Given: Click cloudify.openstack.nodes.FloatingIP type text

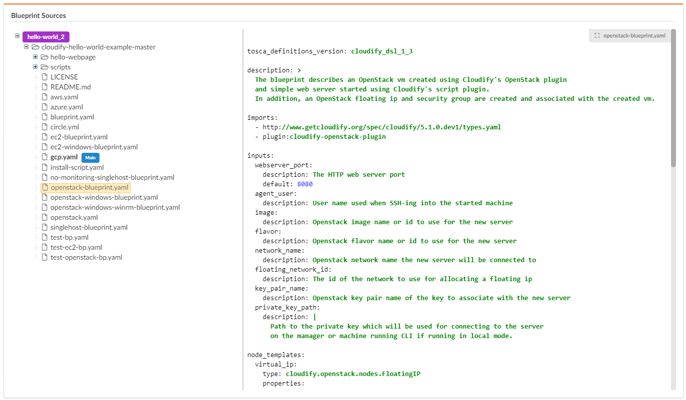Looking at the screenshot, I should 353,374.
